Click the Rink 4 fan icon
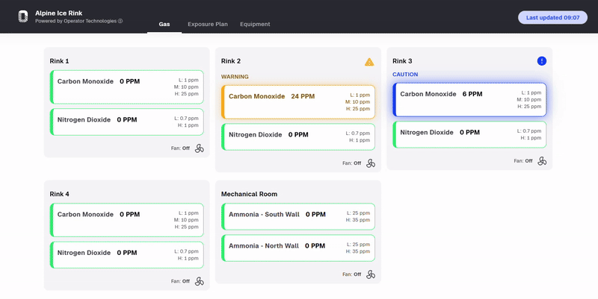The image size is (598, 299). 200,281
